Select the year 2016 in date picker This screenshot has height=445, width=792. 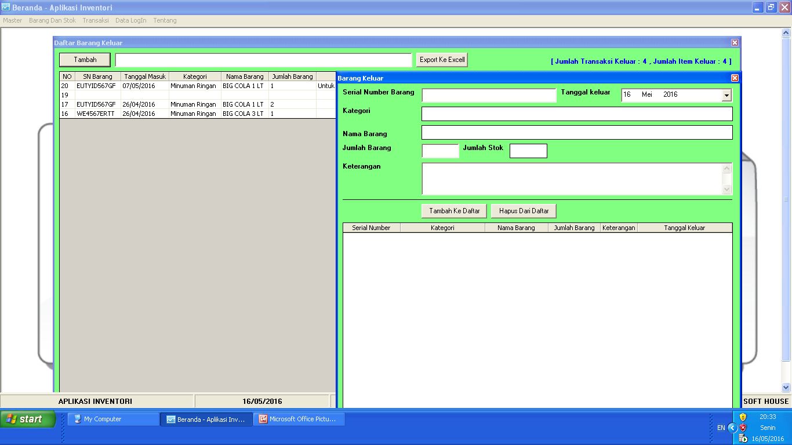670,94
